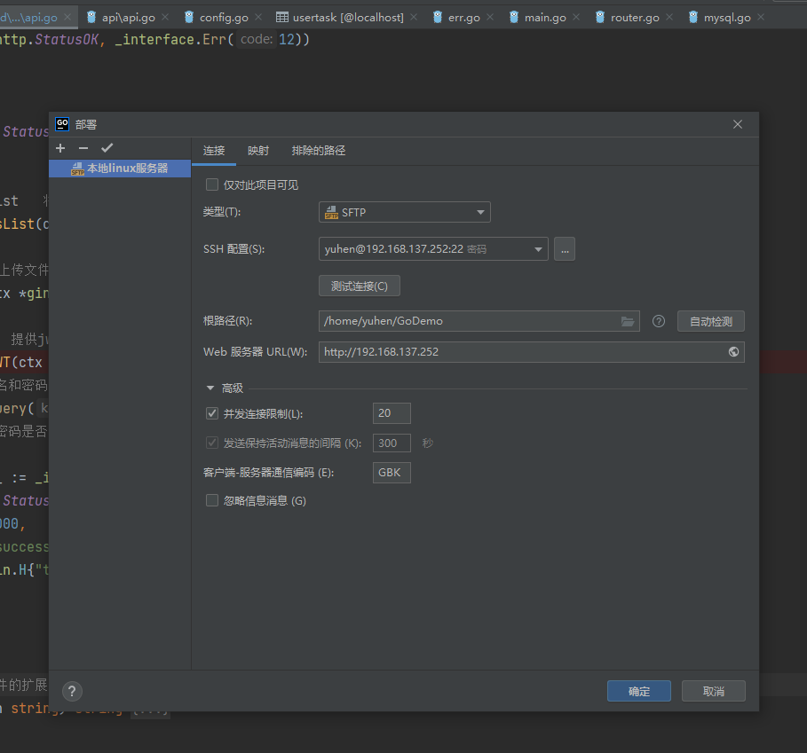Image resolution: width=807 pixels, height=753 pixels.
Task: Switch to config.go editor tab
Action: (224, 18)
